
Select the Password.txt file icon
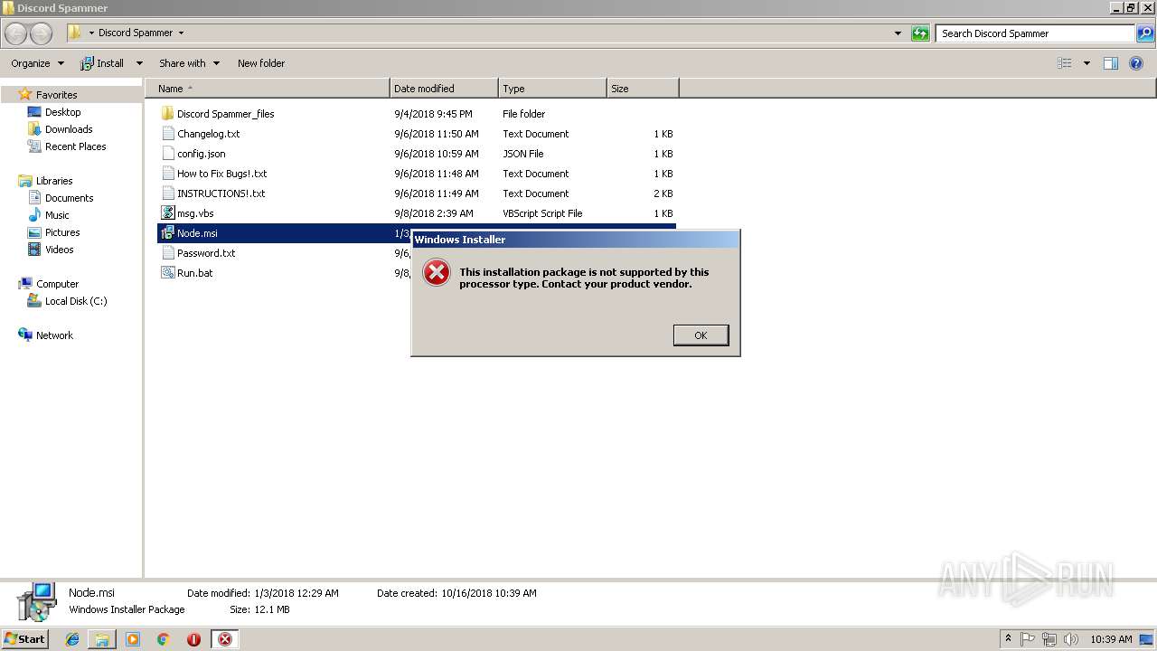coord(167,253)
